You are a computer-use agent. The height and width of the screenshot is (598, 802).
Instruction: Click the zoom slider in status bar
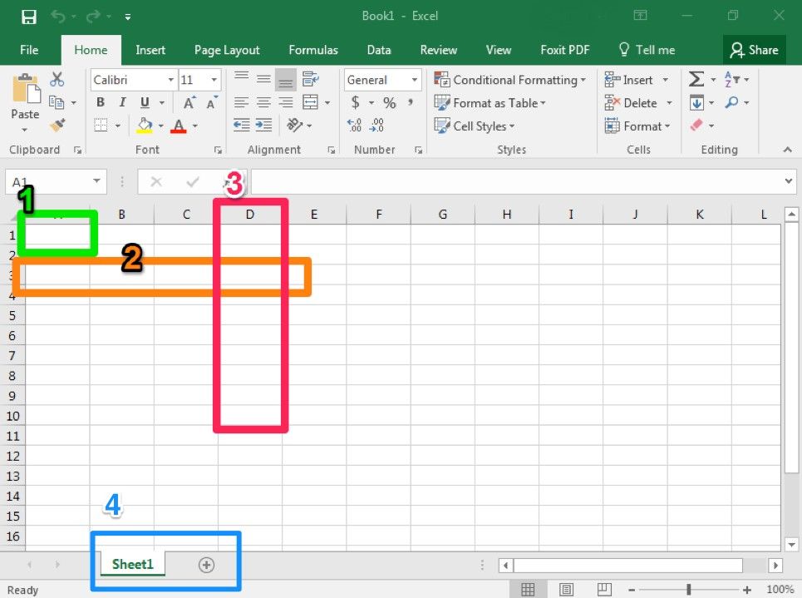[x=688, y=590]
